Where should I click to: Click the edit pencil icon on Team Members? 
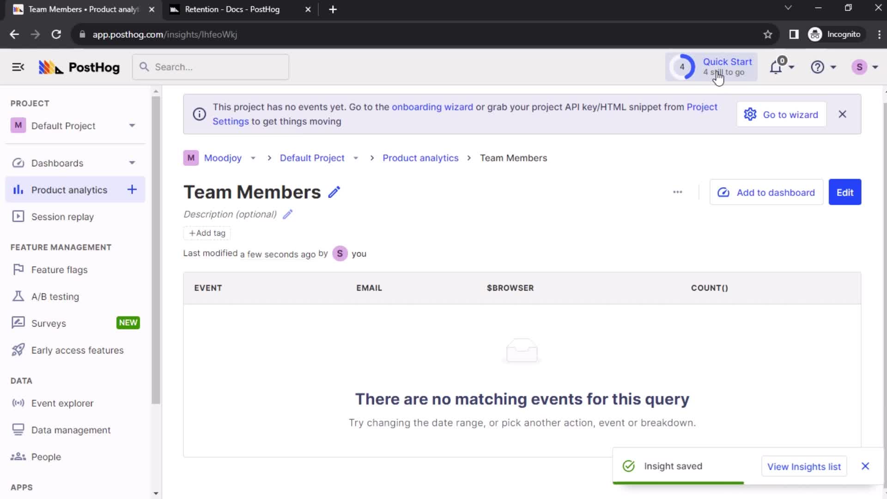[334, 192]
